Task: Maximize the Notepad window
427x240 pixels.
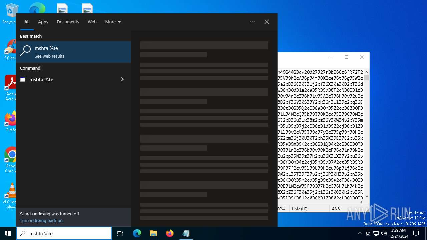Action: (x=347, y=57)
